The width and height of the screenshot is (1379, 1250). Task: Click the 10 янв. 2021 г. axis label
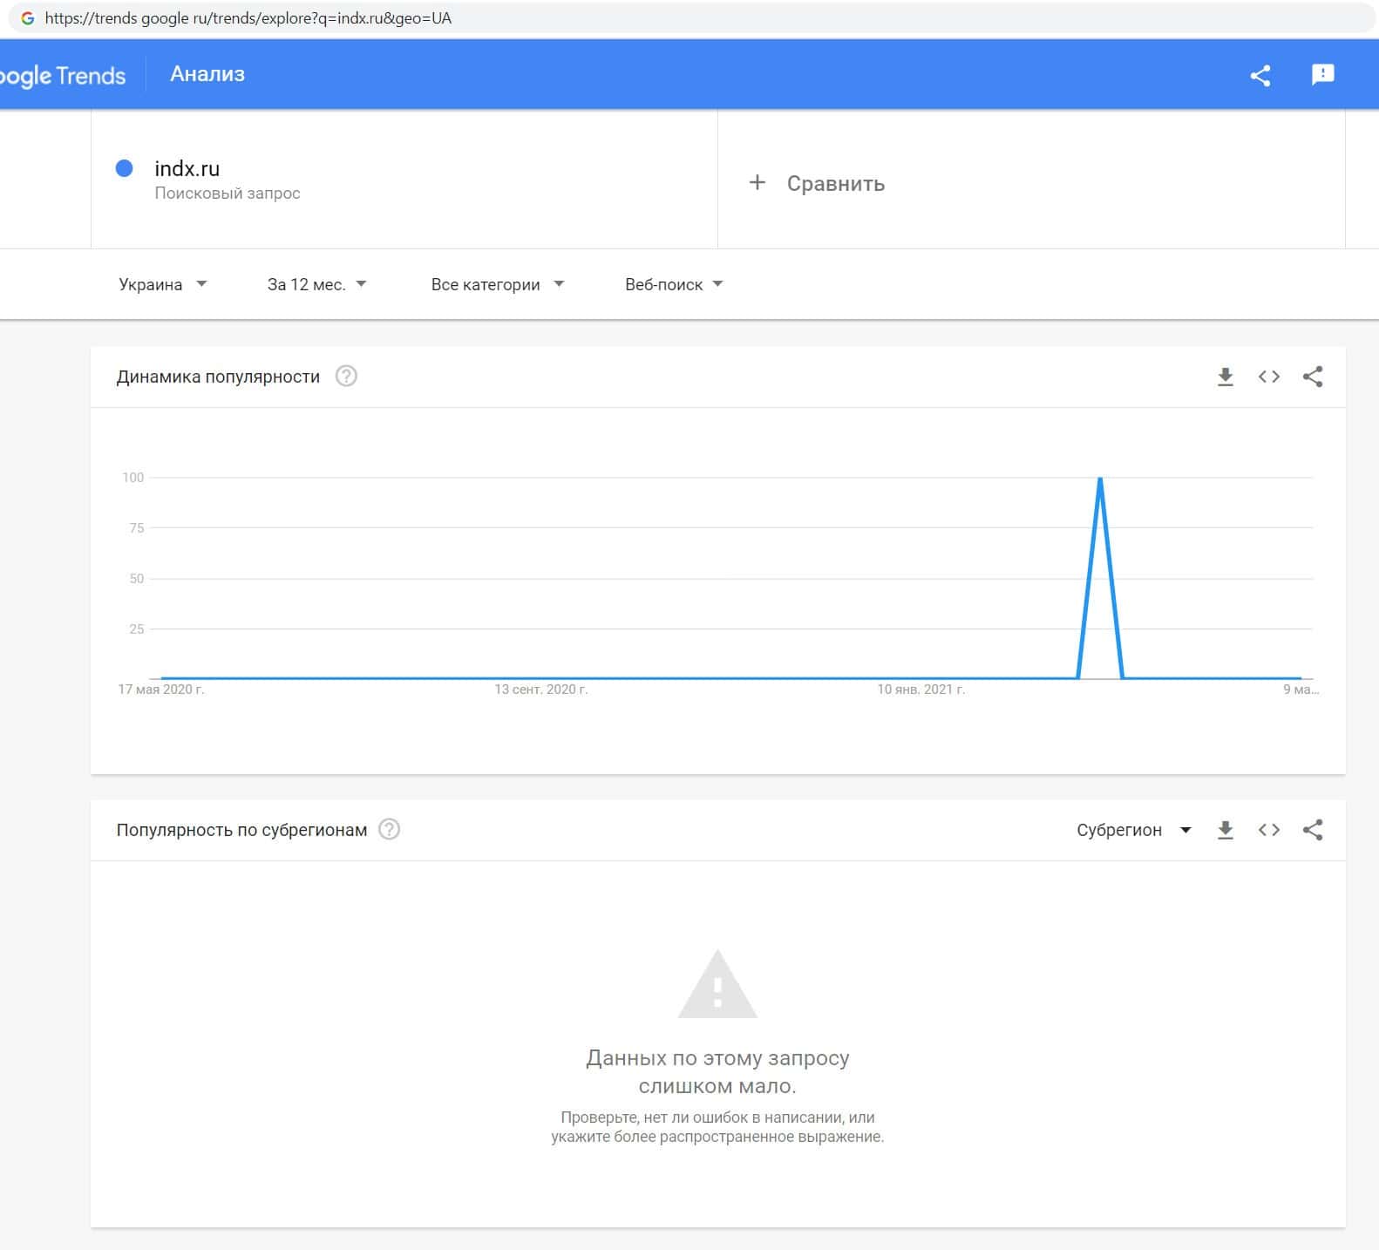click(x=921, y=690)
